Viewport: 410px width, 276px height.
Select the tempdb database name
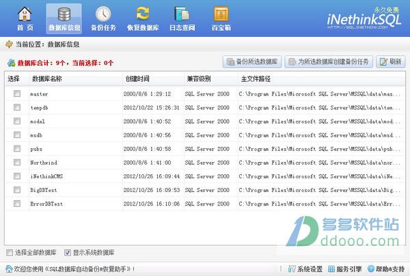pos(39,108)
